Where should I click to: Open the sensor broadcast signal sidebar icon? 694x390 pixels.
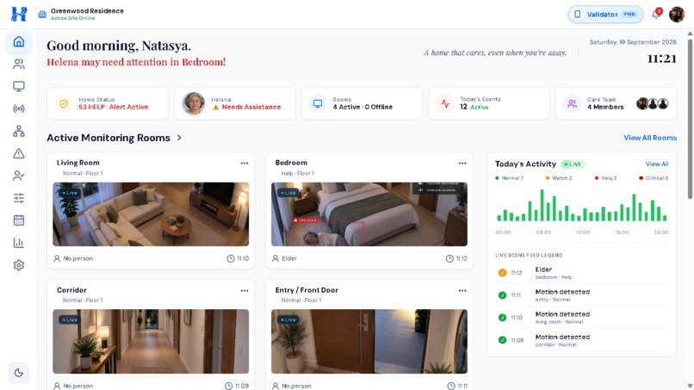[19, 108]
